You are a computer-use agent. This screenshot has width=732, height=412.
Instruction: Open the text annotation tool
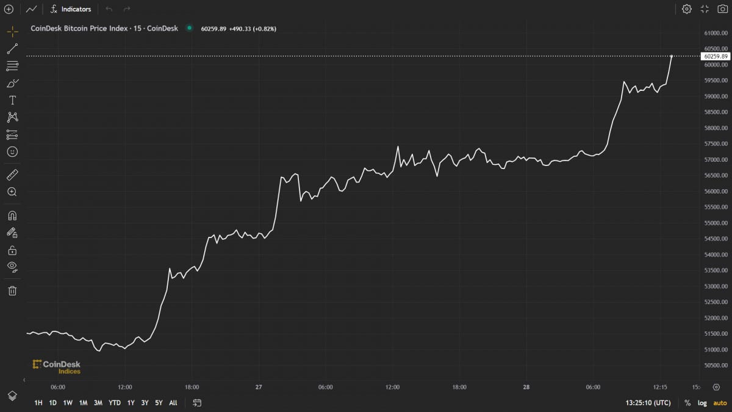pos(12,100)
